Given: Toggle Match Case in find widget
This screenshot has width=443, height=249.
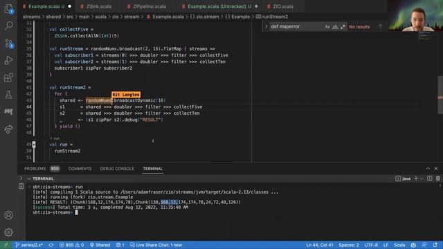Looking at the screenshot, I should (x=327, y=26).
